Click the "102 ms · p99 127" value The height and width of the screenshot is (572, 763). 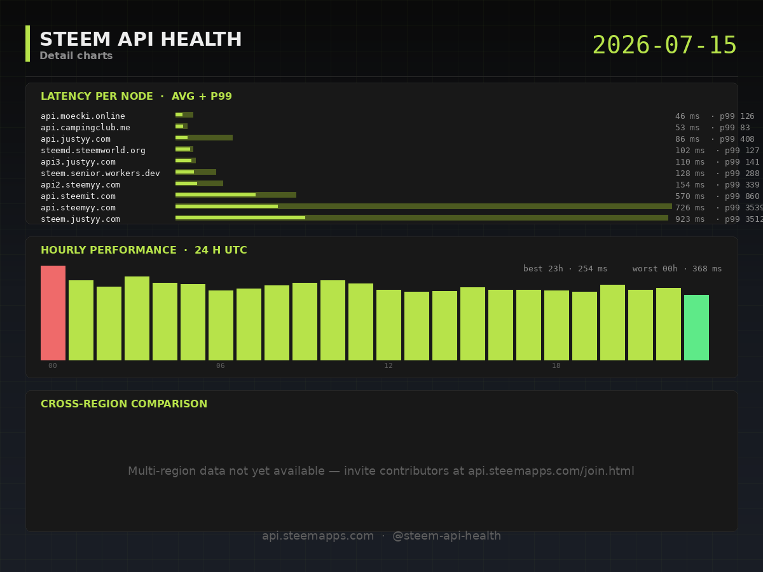tap(717, 151)
